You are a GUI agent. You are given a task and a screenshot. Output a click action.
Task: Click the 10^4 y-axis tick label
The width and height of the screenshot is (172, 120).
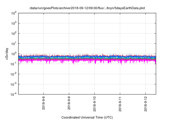pyautogui.click(x=14, y=13)
